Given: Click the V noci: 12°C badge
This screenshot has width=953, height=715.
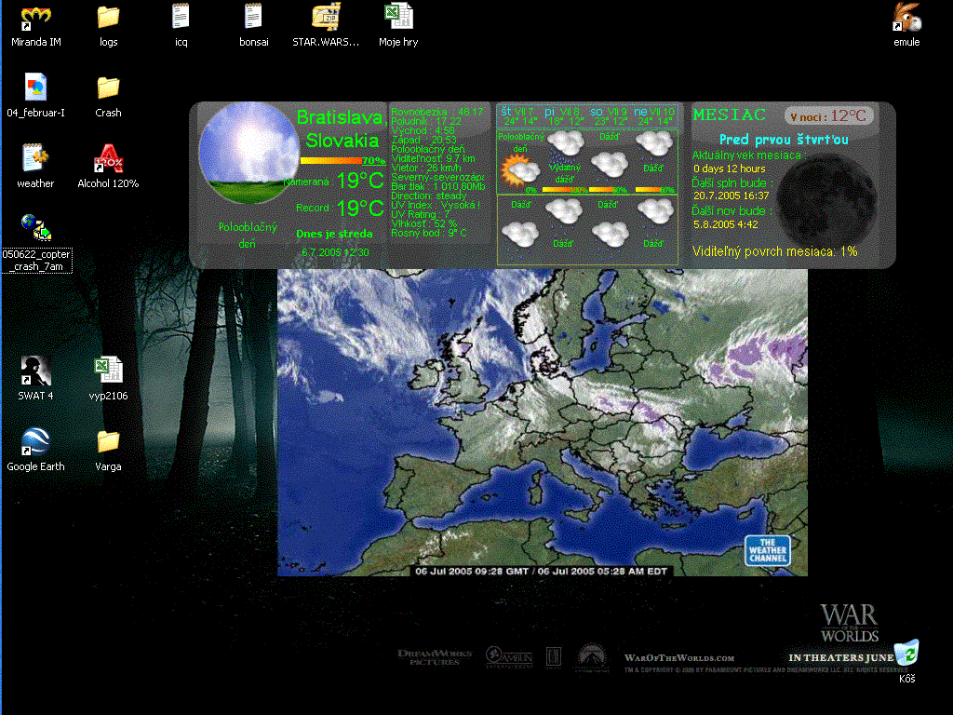Looking at the screenshot, I should click(829, 115).
